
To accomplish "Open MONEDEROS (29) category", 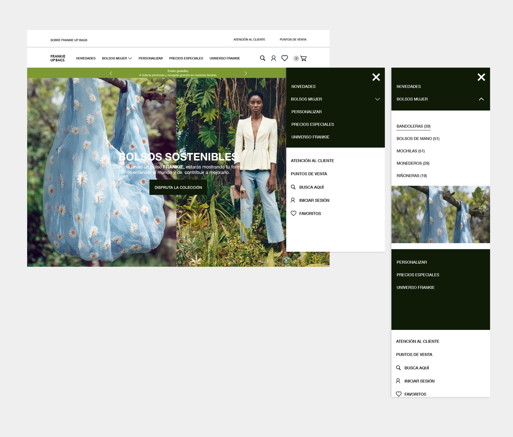I will tap(413, 163).
